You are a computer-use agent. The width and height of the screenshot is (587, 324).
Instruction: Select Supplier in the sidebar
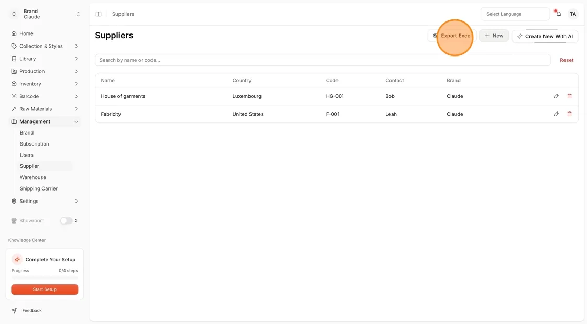click(29, 166)
